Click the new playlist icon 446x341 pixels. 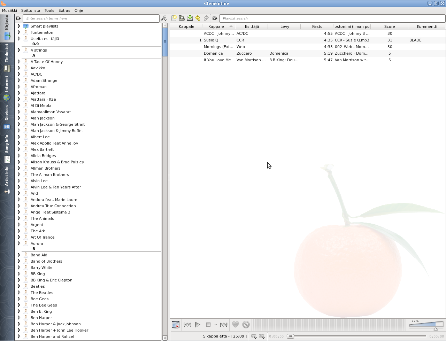(x=174, y=18)
